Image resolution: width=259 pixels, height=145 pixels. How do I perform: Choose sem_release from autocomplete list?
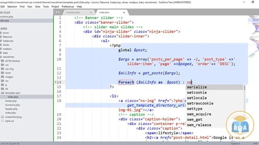[x=214, y=125]
